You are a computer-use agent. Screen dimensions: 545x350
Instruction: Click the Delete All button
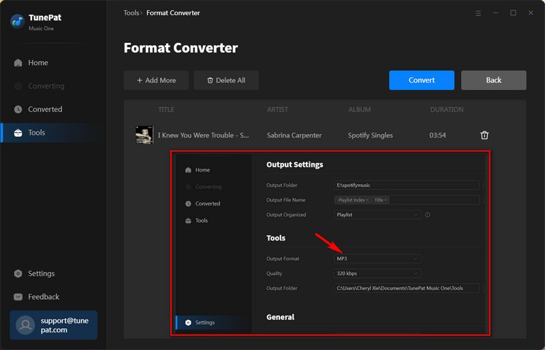[x=225, y=80]
